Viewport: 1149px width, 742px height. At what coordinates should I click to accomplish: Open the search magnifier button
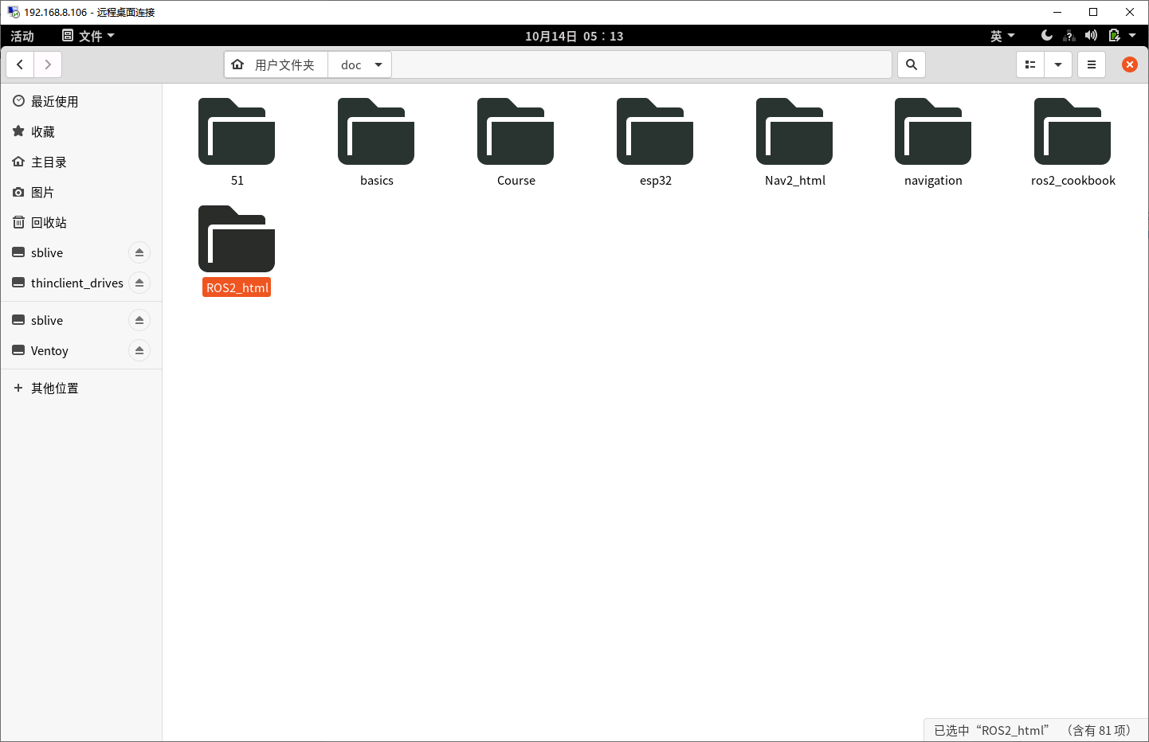[912, 64]
